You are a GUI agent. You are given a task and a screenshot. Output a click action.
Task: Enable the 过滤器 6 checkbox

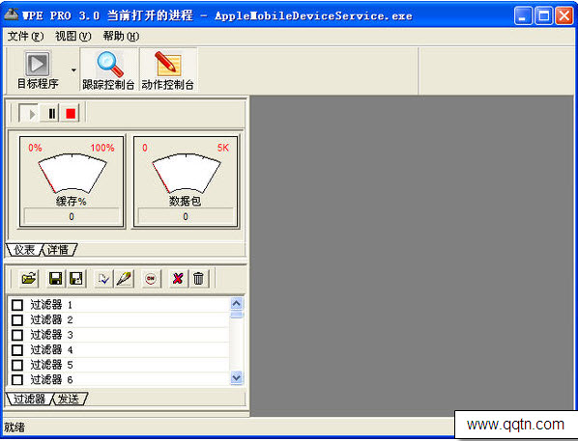(17, 379)
